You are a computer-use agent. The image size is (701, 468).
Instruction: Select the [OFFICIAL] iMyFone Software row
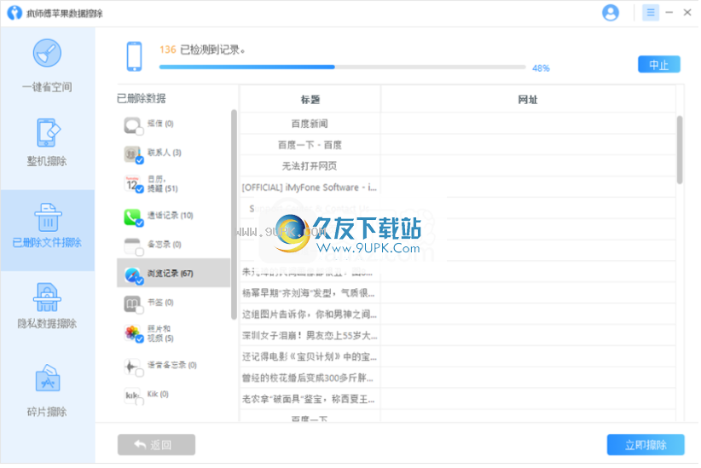click(459, 188)
